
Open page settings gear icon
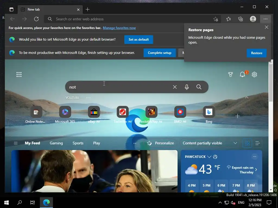point(254,74)
